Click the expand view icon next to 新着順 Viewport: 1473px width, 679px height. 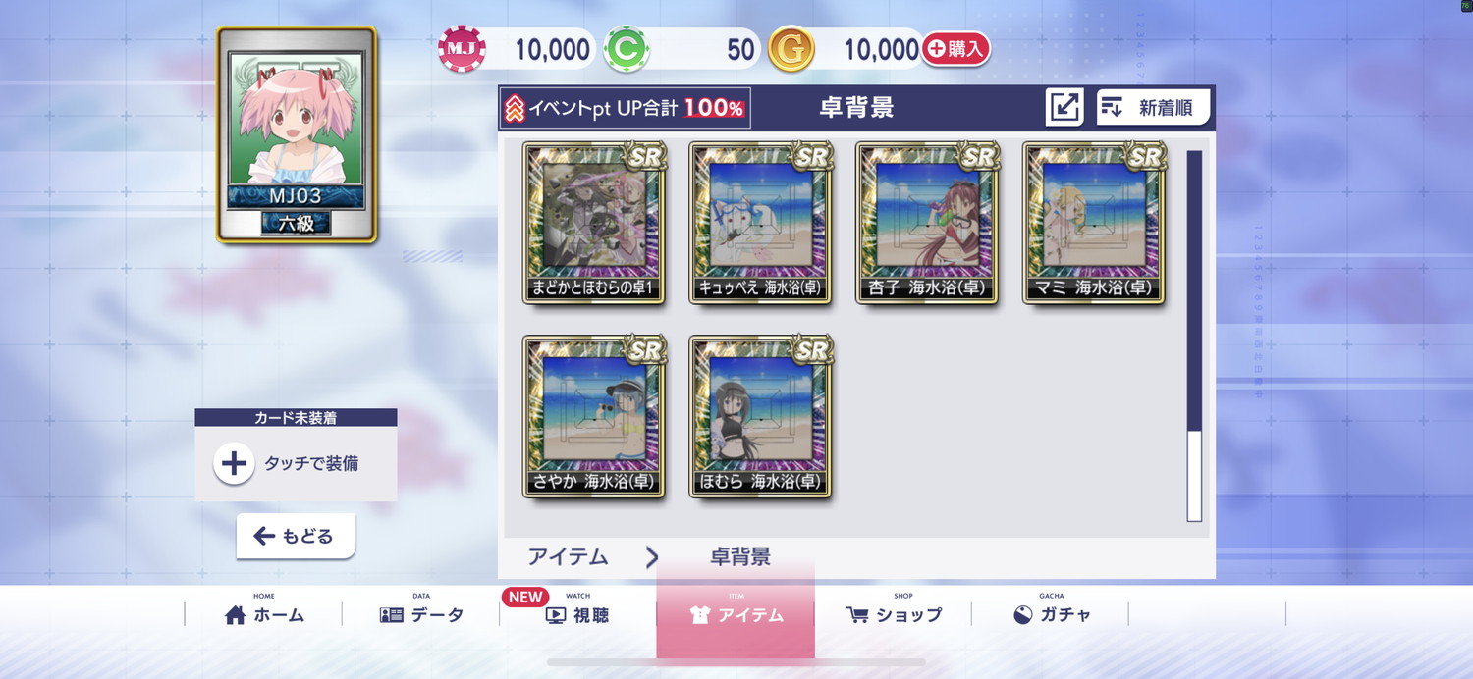tap(1064, 107)
